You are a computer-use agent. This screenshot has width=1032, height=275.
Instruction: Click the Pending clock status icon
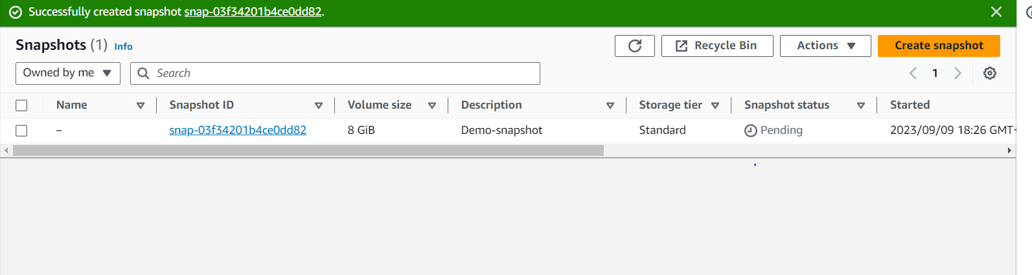tap(751, 131)
